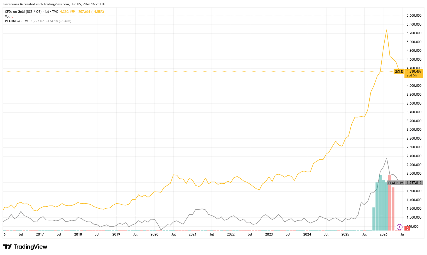Click the 4,600.000 price scale label
This screenshot has width=427, height=255.
pyautogui.click(x=414, y=60)
